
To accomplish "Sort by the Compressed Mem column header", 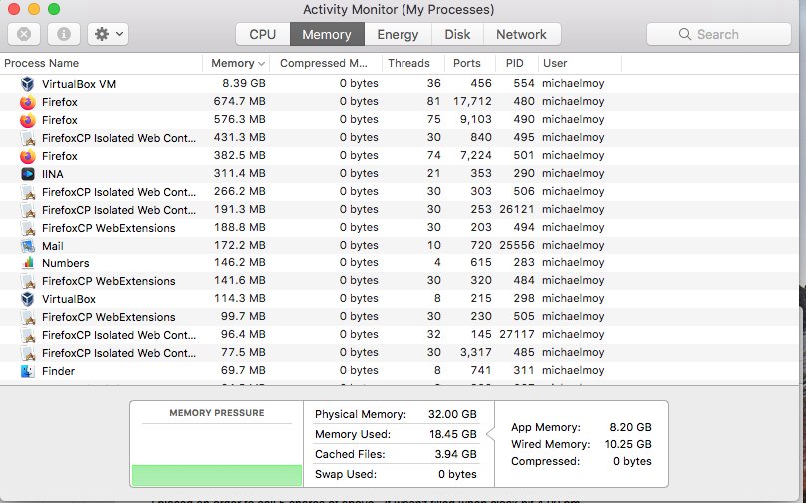I will coord(326,63).
